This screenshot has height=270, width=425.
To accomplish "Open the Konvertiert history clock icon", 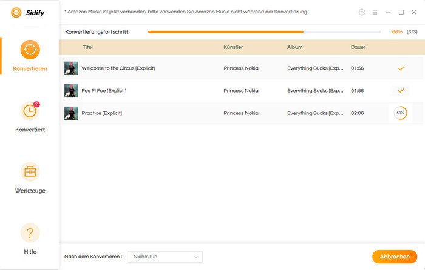I will [x=30, y=111].
